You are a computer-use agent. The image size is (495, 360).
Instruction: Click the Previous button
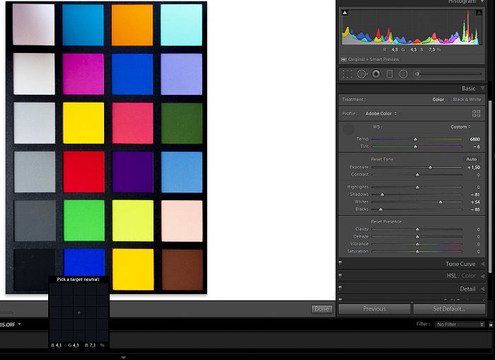[x=374, y=309]
